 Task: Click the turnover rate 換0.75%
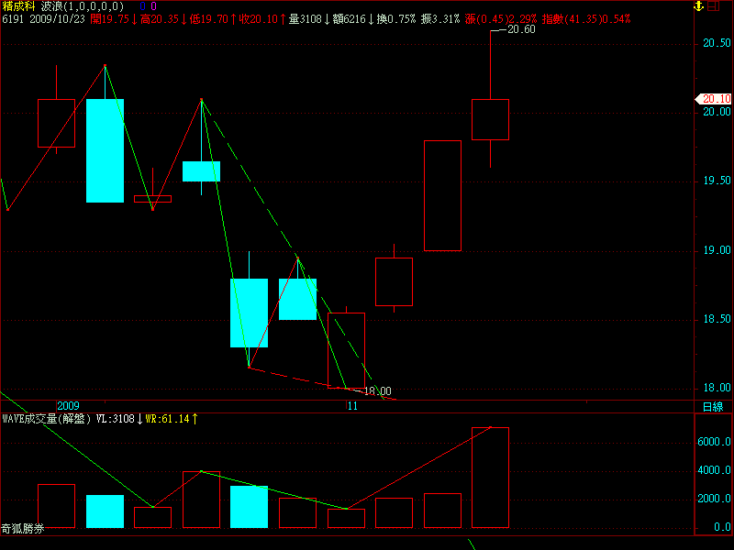coord(396,19)
